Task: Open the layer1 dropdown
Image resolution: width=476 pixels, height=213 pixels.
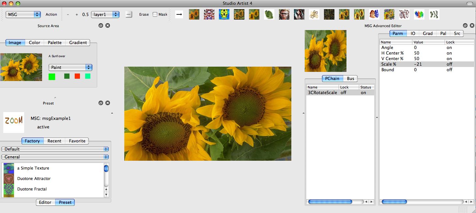Action: [105, 14]
